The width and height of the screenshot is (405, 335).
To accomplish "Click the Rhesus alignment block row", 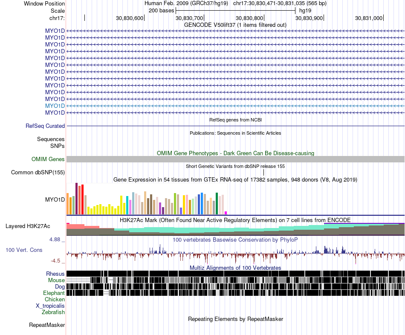I will point(235,274).
